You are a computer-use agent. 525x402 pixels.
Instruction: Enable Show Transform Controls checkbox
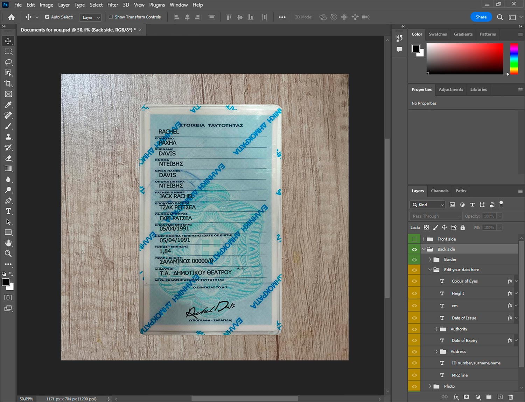111,17
